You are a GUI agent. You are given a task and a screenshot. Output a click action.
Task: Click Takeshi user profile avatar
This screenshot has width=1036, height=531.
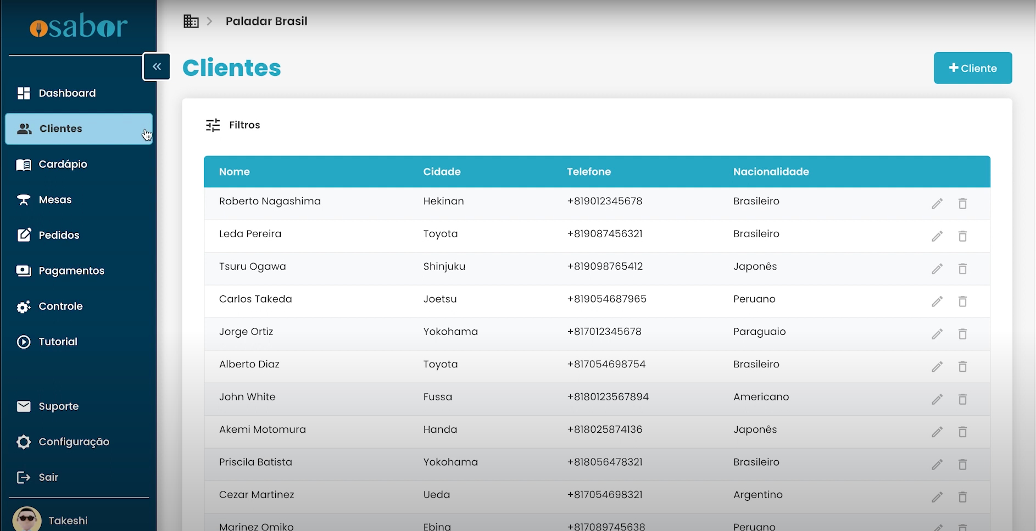(27, 519)
